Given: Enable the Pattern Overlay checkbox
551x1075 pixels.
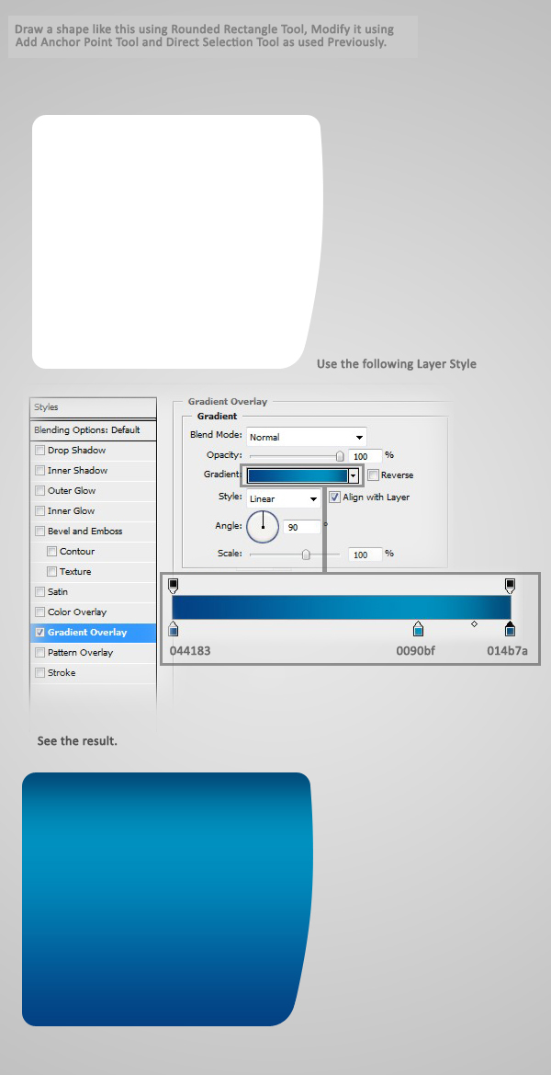Looking at the screenshot, I should pyautogui.click(x=39, y=653).
